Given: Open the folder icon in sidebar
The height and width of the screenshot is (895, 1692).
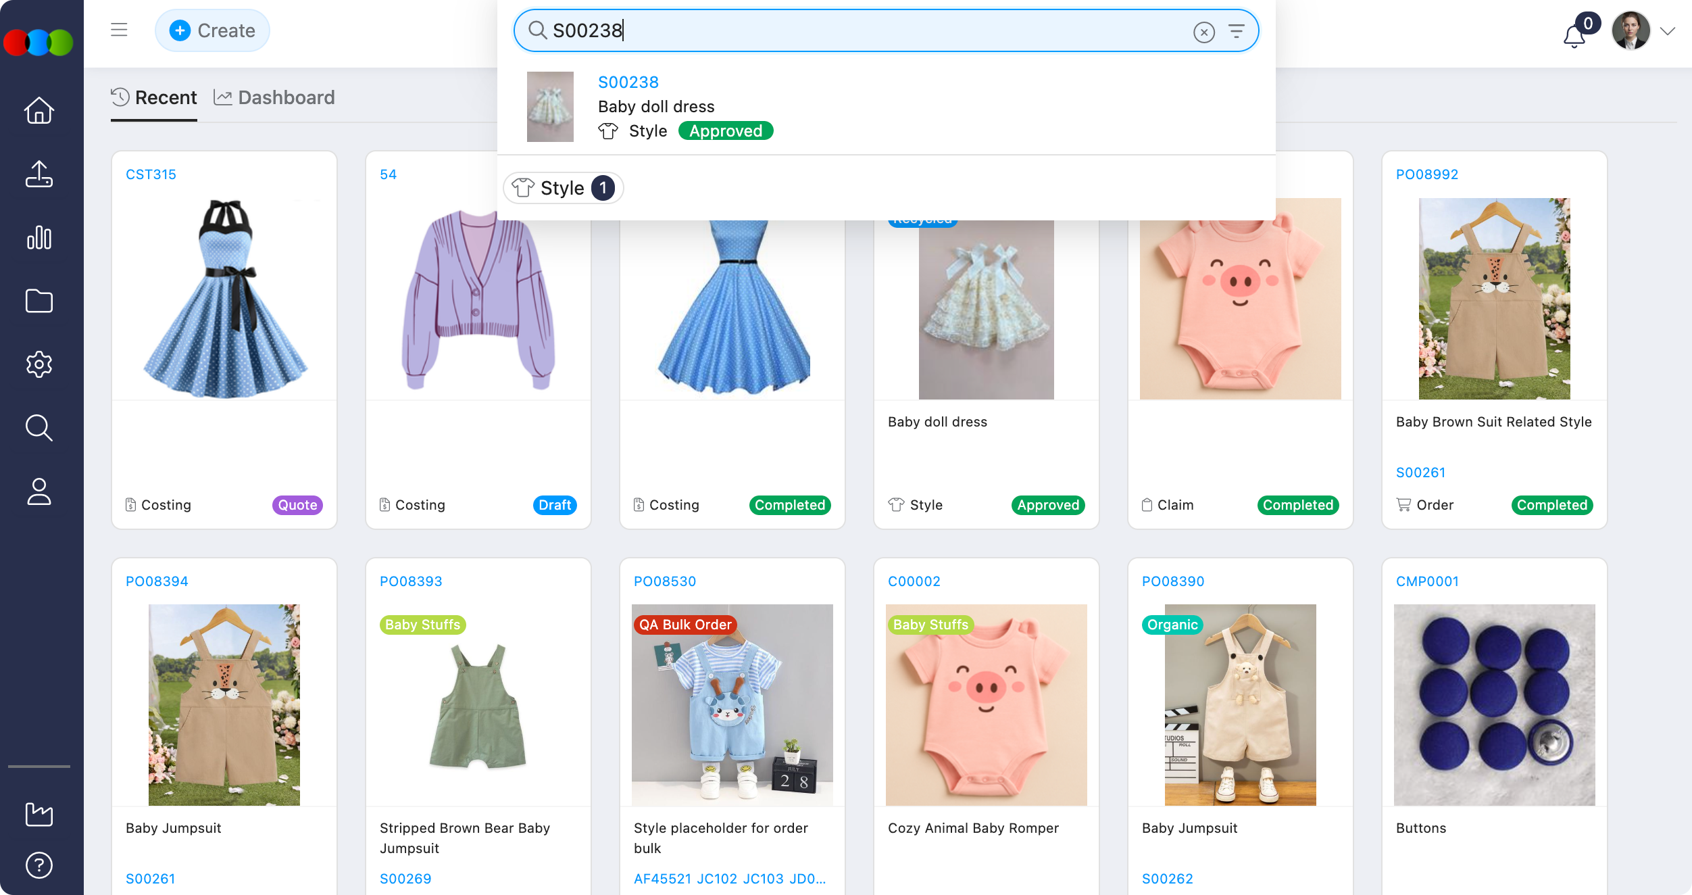Looking at the screenshot, I should [x=39, y=301].
